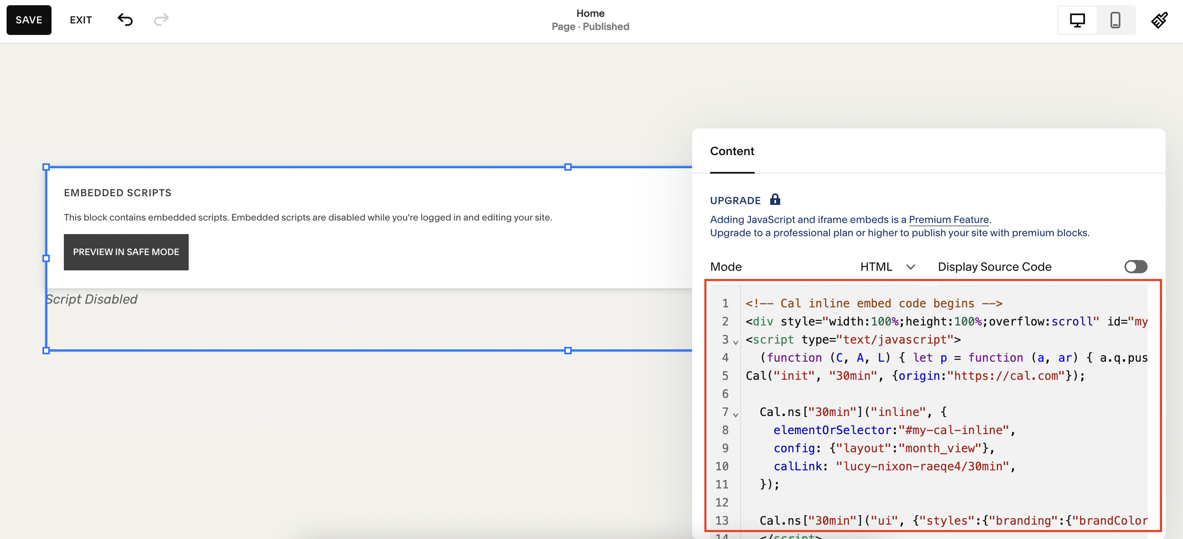Click the lock icon beside UPGRADE

click(x=775, y=200)
